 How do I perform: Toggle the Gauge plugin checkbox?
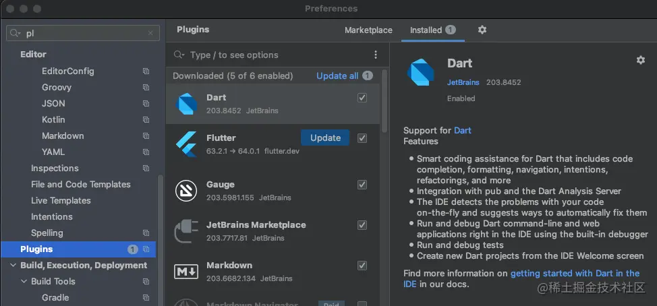362,185
